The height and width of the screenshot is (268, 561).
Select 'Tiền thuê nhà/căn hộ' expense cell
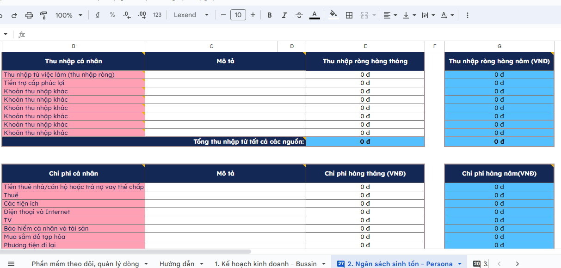[74, 187]
